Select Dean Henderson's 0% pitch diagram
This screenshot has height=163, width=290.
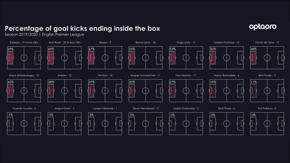point(145,124)
